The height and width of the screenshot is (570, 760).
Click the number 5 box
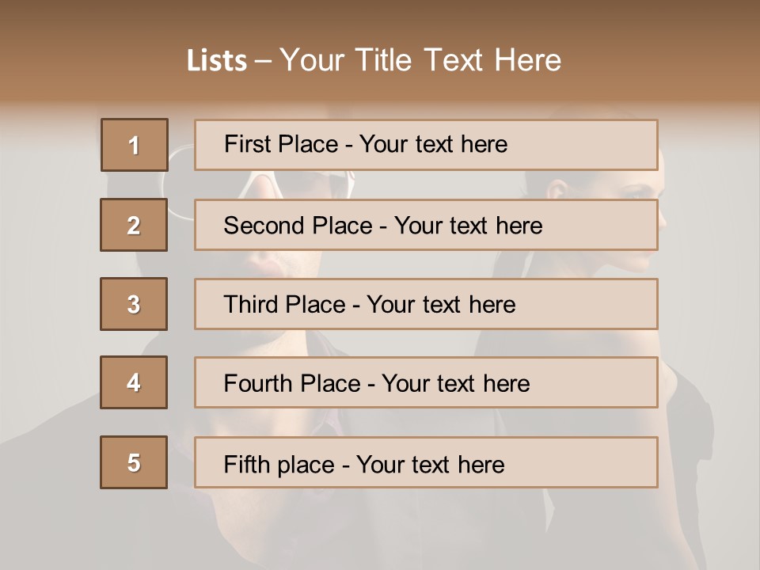click(134, 462)
